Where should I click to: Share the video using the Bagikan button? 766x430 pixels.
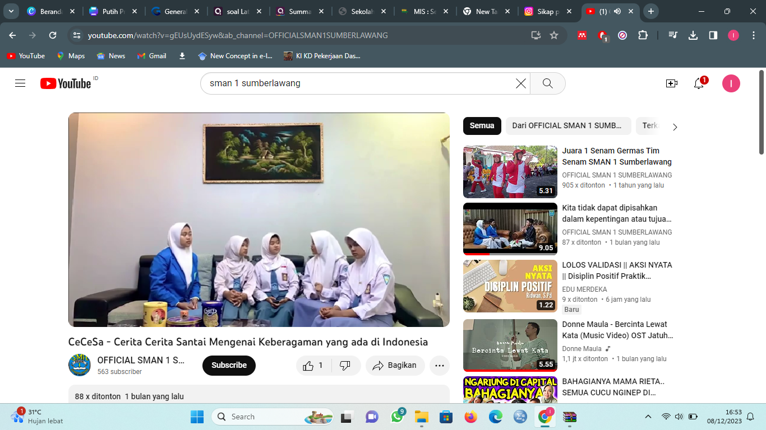[x=395, y=366]
